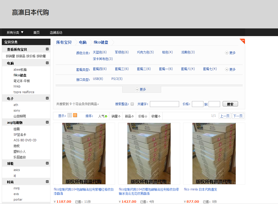278x204 pixels.
Task: Filter by 套餐三(6)
Action: click(x=122, y=69)
